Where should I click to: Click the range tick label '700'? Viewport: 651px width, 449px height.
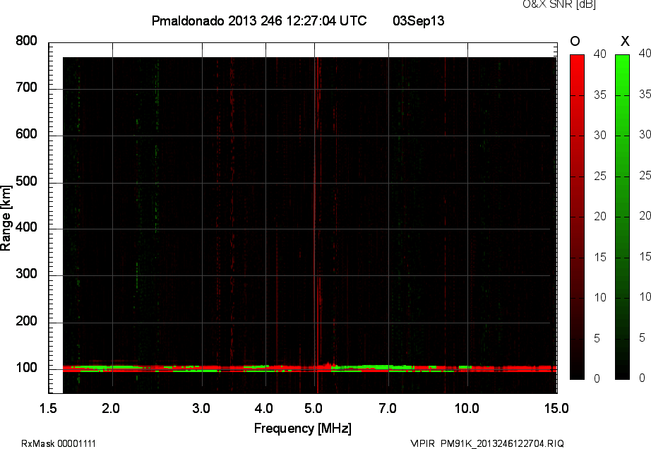pyautogui.click(x=26, y=88)
